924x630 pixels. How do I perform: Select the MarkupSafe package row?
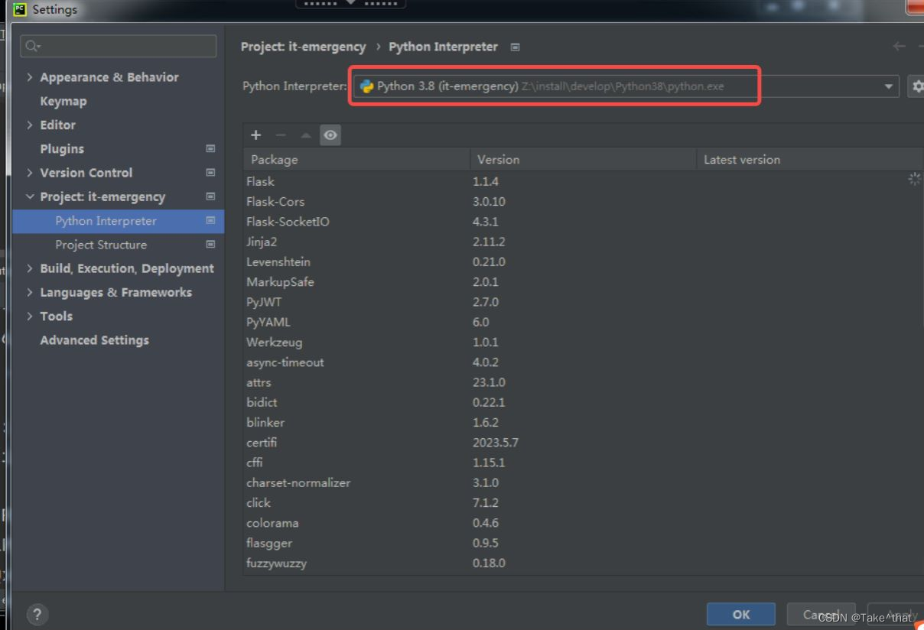point(584,282)
